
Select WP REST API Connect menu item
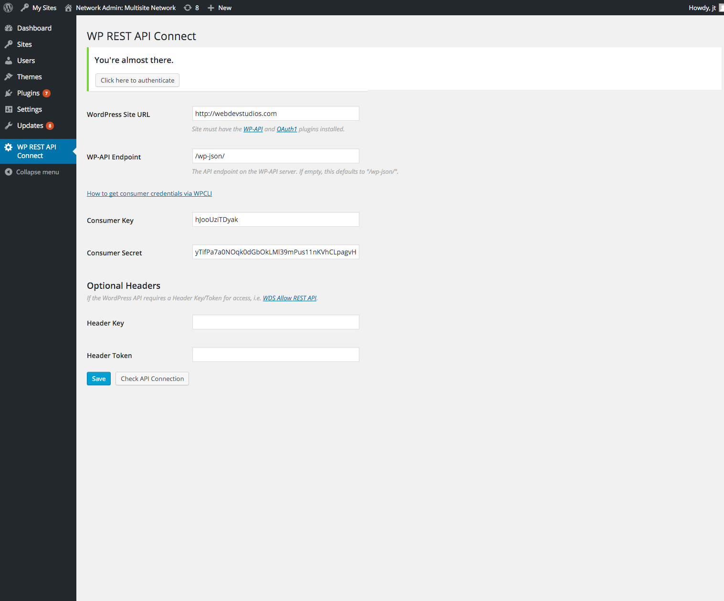click(x=38, y=151)
